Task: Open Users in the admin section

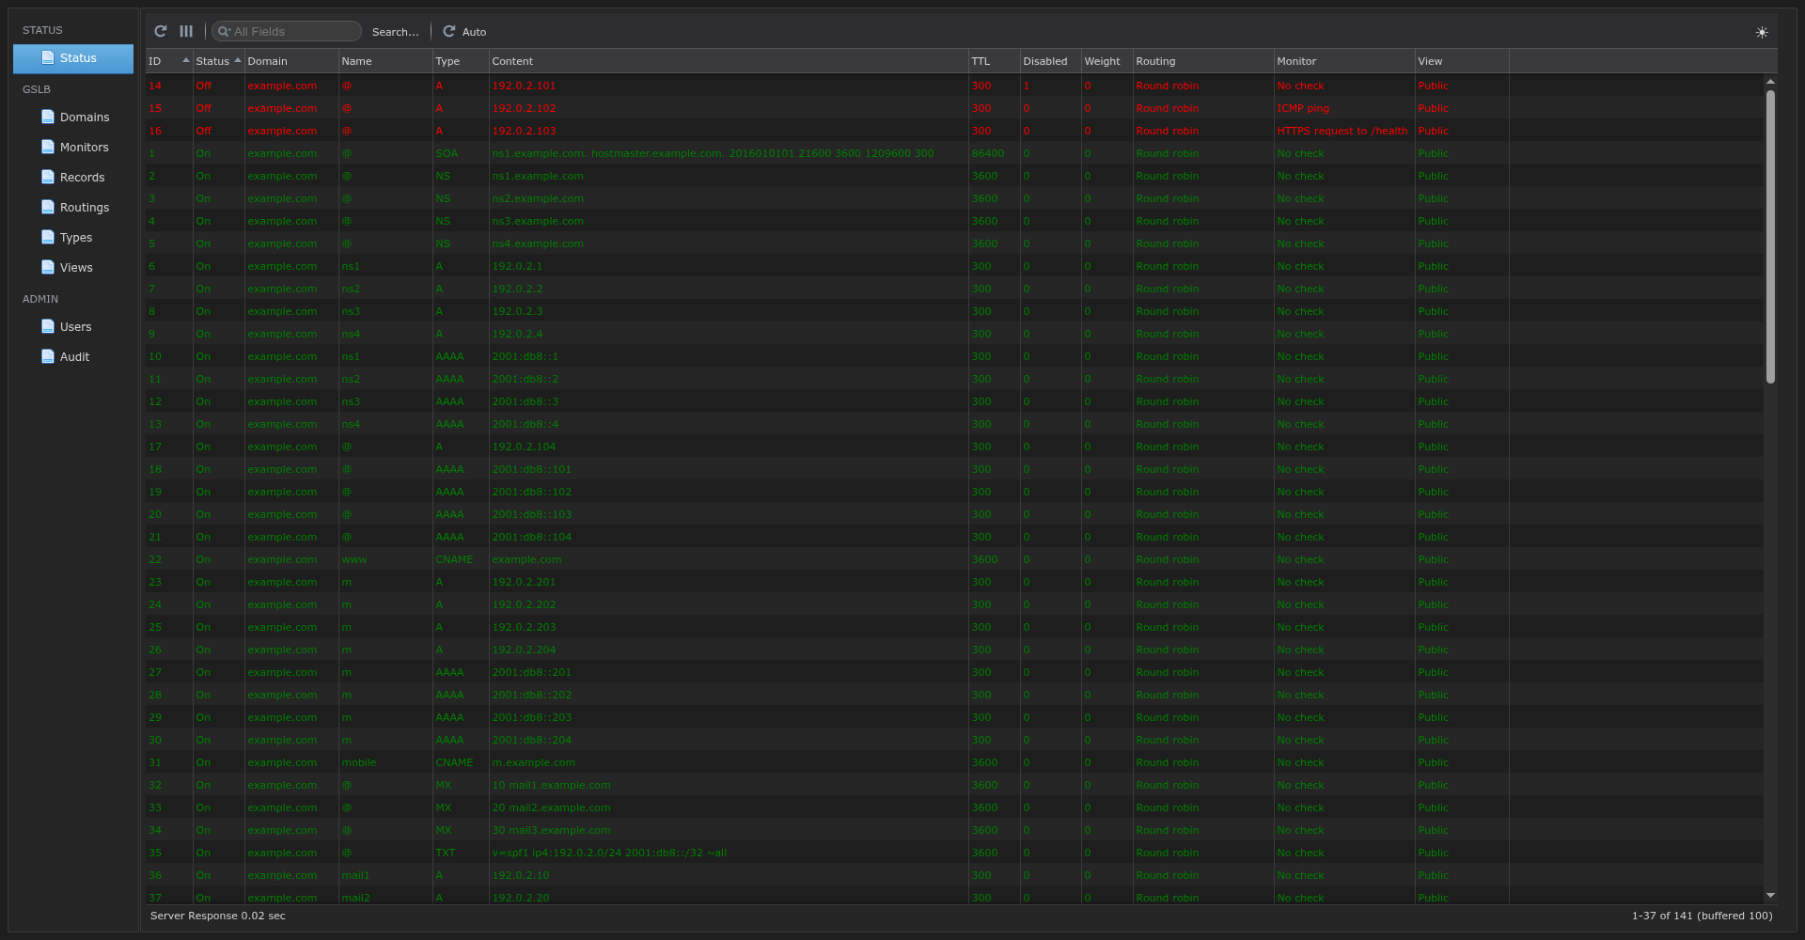Action: (x=73, y=327)
